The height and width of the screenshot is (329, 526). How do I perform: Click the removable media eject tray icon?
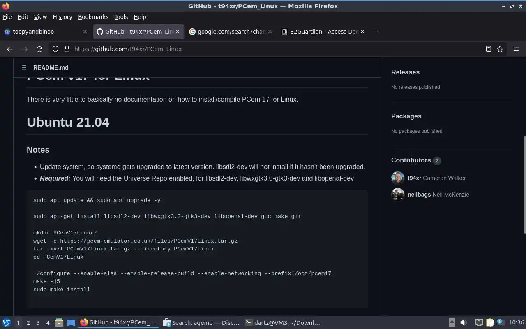coord(452,323)
